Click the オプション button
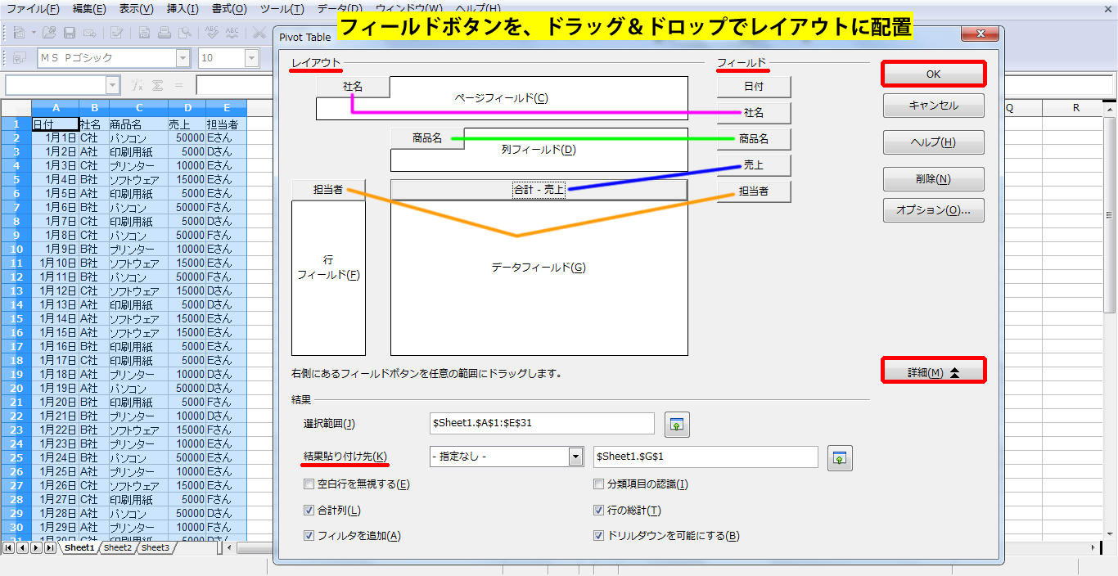The image size is (1118, 576). (933, 210)
